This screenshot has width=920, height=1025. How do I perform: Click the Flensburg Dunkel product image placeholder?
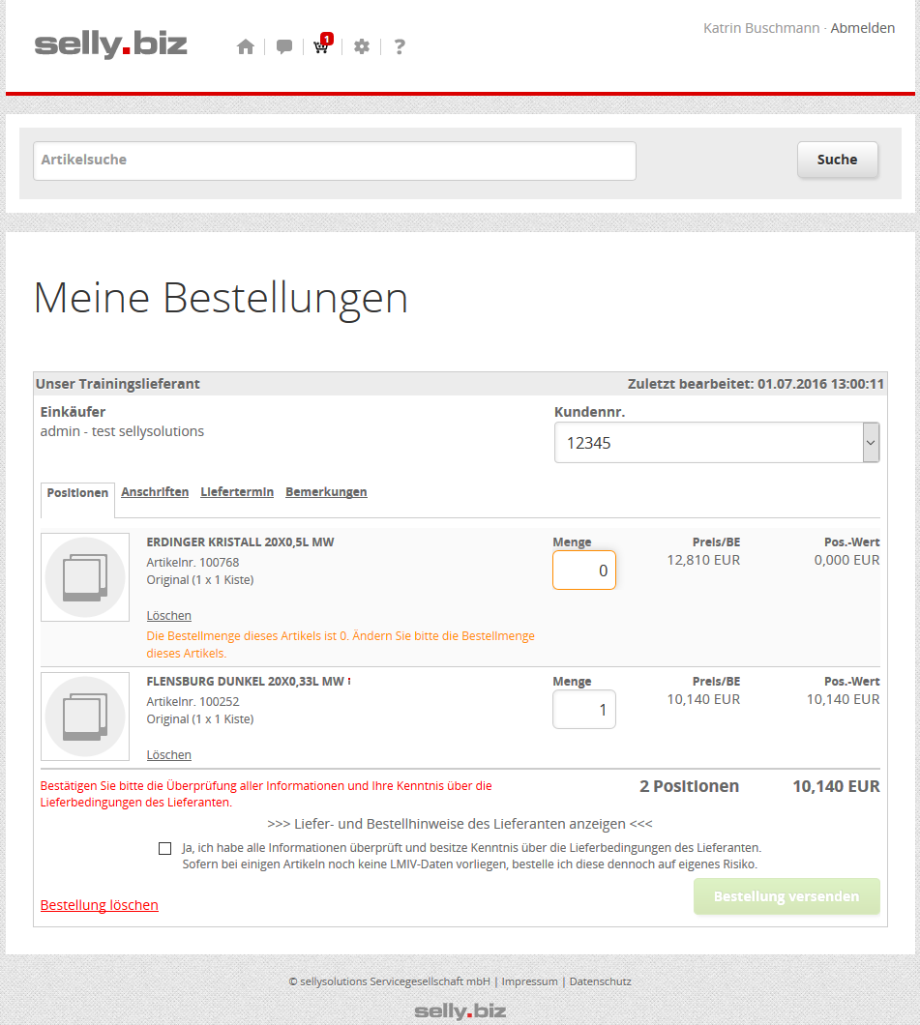click(85, 717)
